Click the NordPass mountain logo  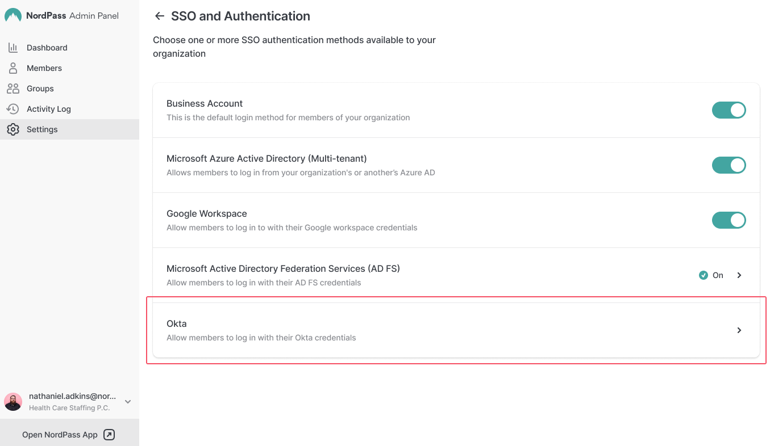point(13,15)
